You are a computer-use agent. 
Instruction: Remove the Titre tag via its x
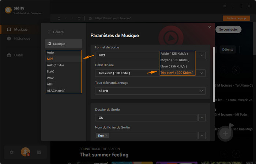106,136
